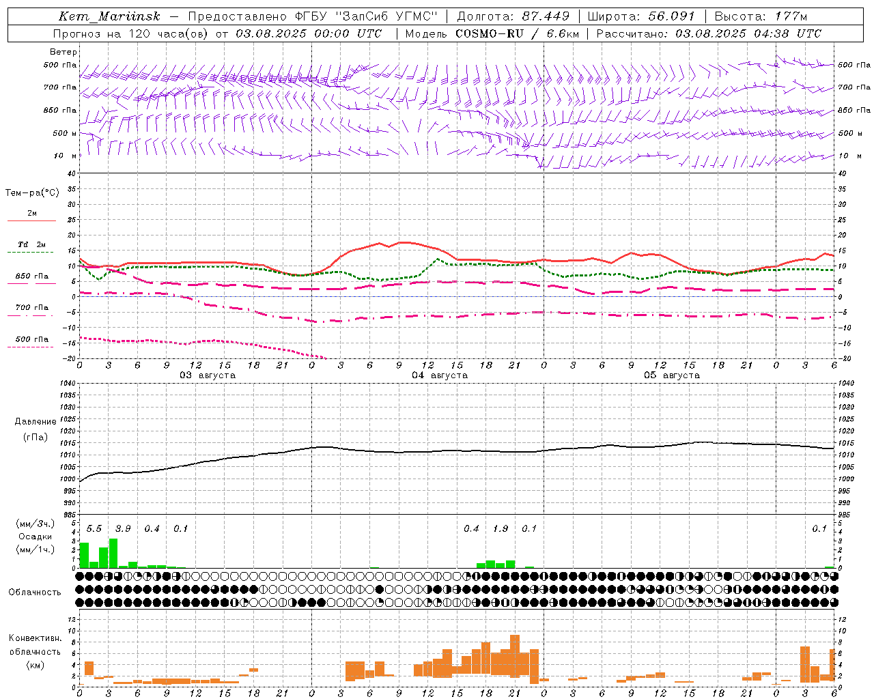Click the 'Осадки' precipitation label
This screenshot has width=874, height=699.
pyautogui.click(x=36, y=537)
